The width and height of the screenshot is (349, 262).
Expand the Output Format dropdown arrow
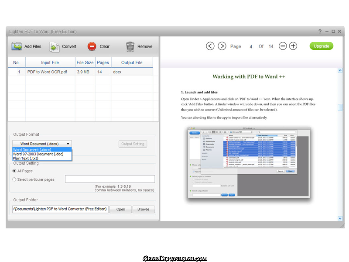coord(68,144)
